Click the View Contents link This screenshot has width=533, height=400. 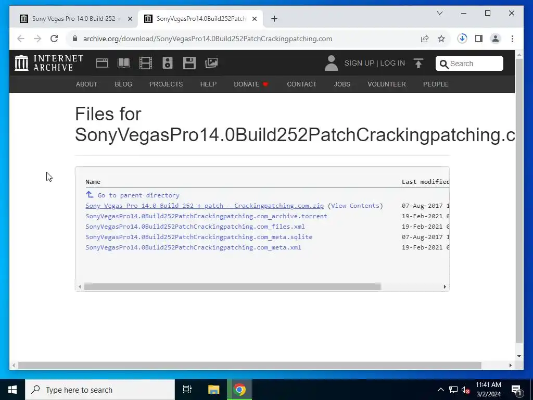355,206
